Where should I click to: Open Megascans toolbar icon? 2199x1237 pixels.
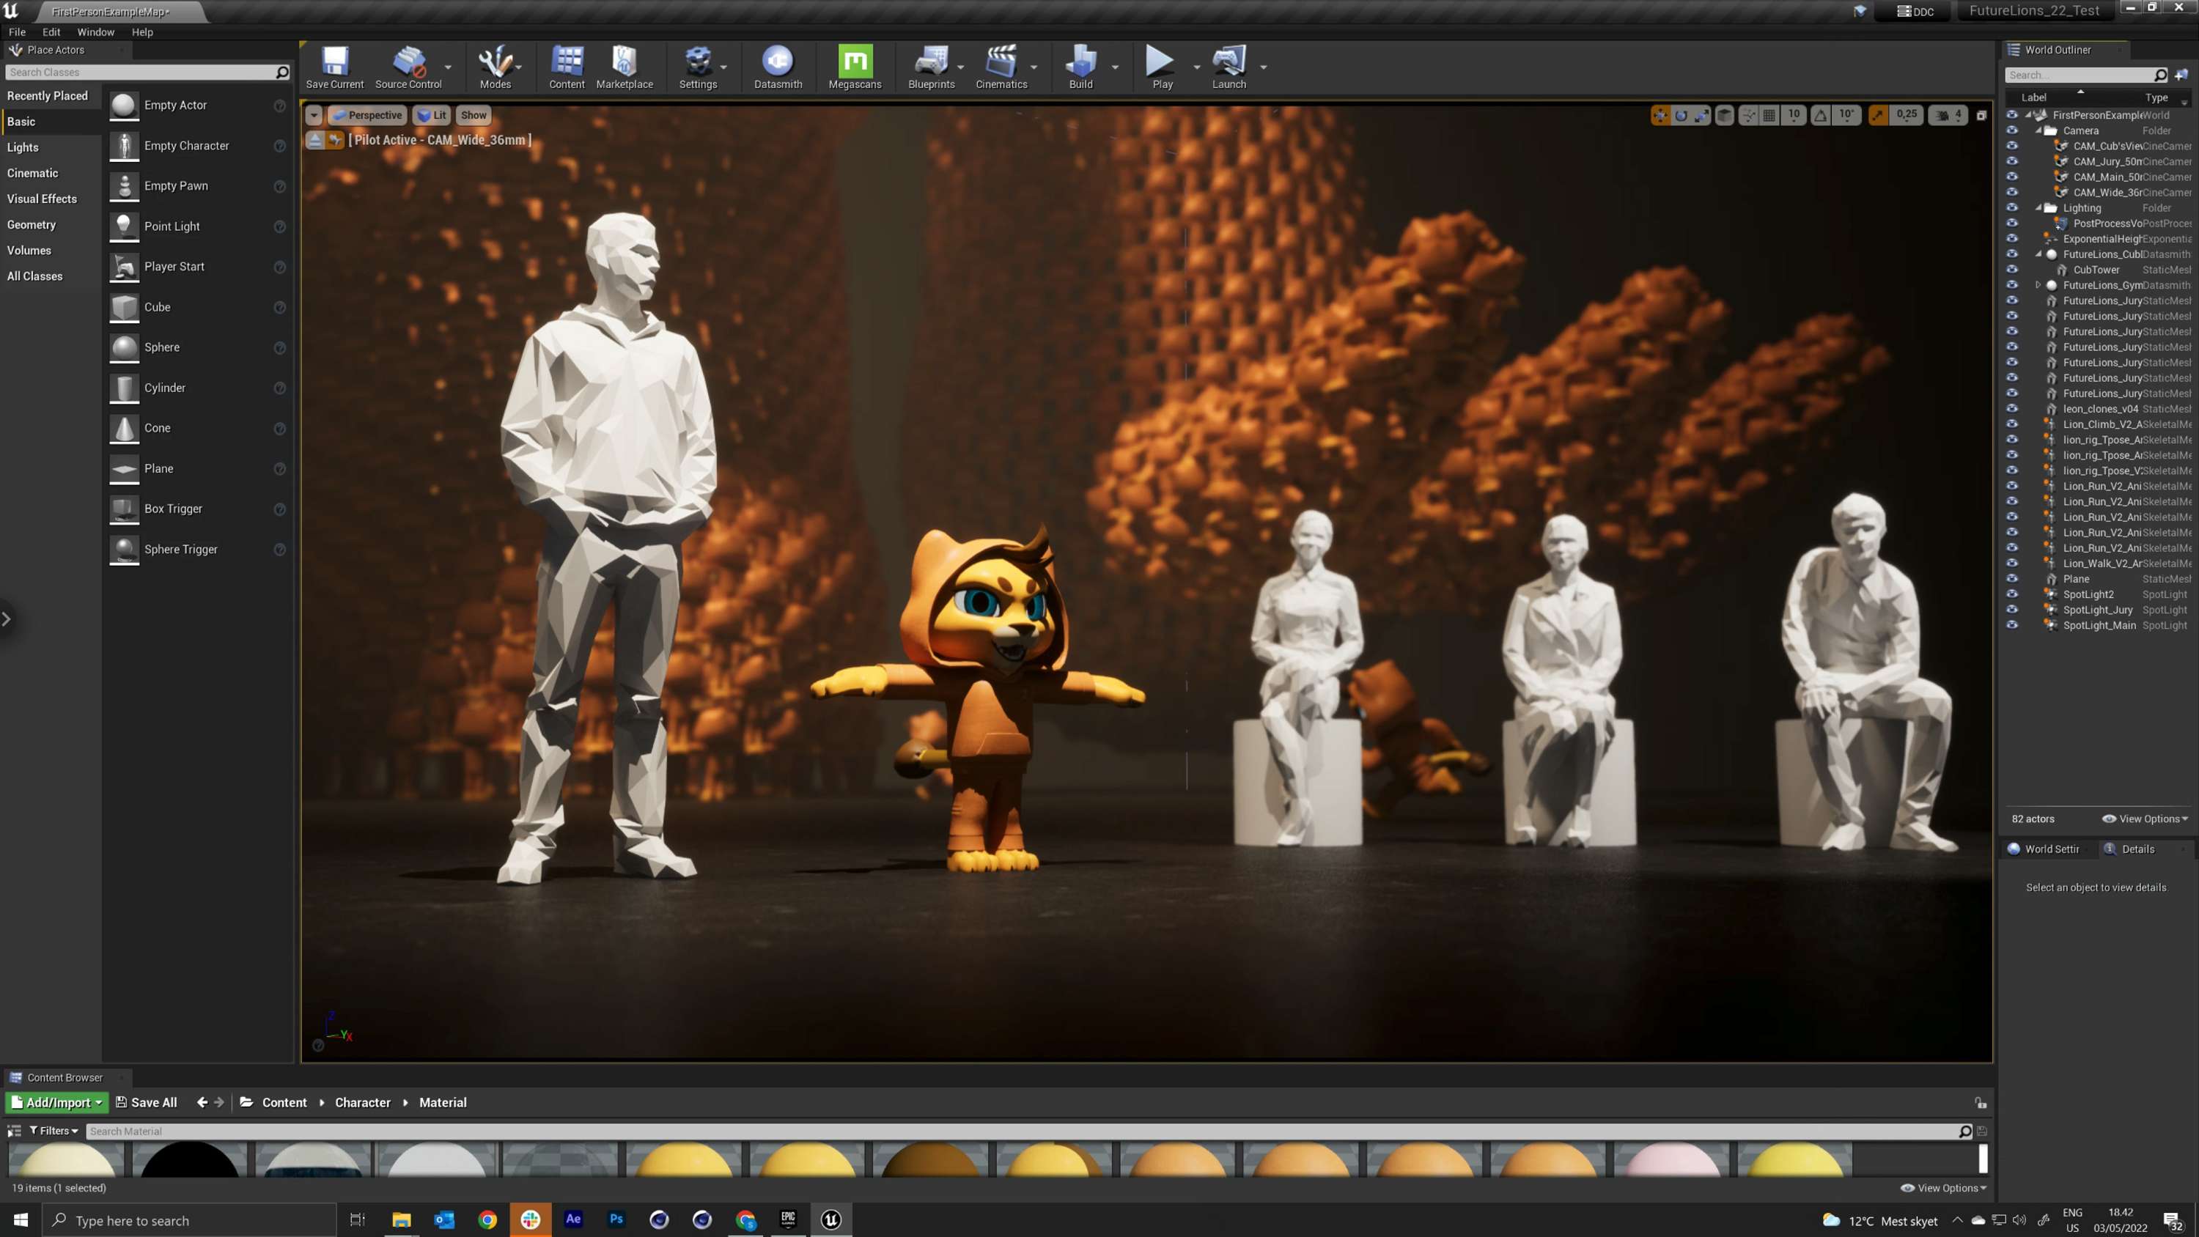pos(855,67)
